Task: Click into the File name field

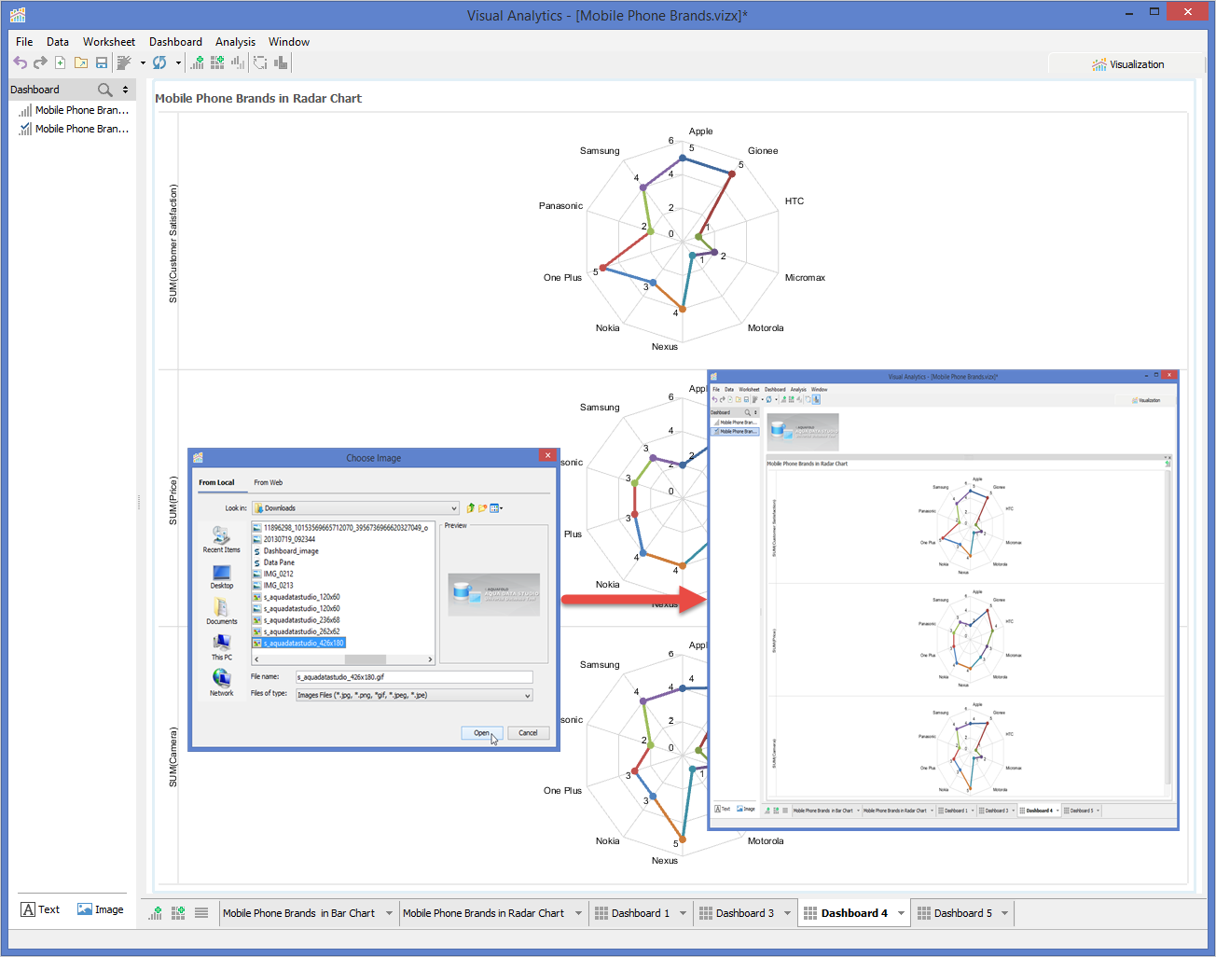Action: pyautogui.click(x=414, y=677)
